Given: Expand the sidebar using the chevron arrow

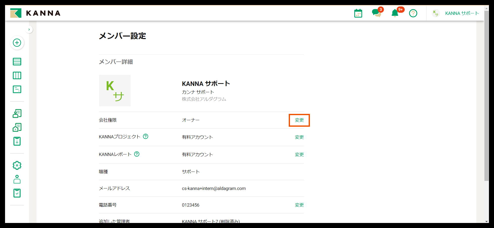Looking at the screenshot, I should pos(29,29).
